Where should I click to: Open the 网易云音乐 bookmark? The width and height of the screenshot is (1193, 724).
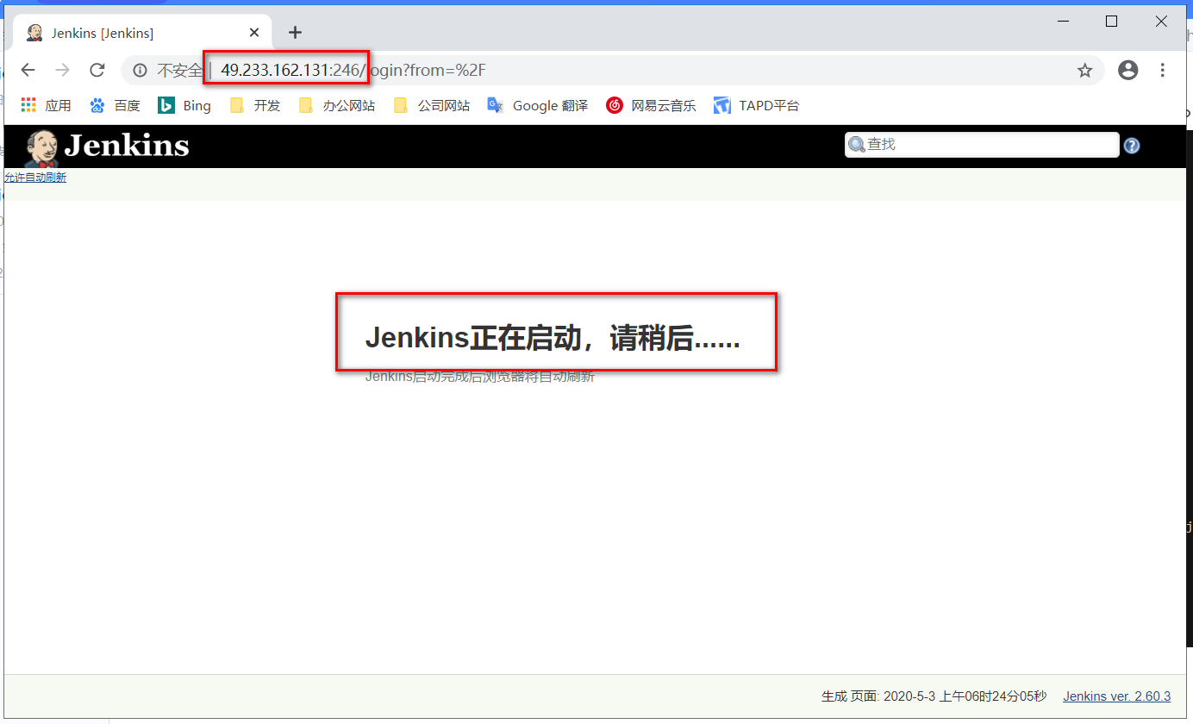[x=651, y=105]
